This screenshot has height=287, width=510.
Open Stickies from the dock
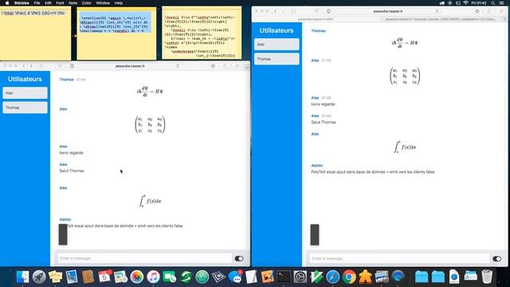point(55,277)
